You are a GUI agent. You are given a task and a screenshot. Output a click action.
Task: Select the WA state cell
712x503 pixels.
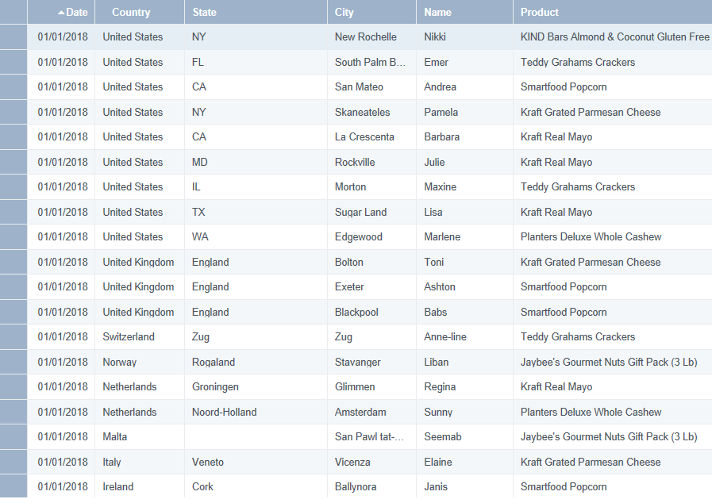[256, 236]
